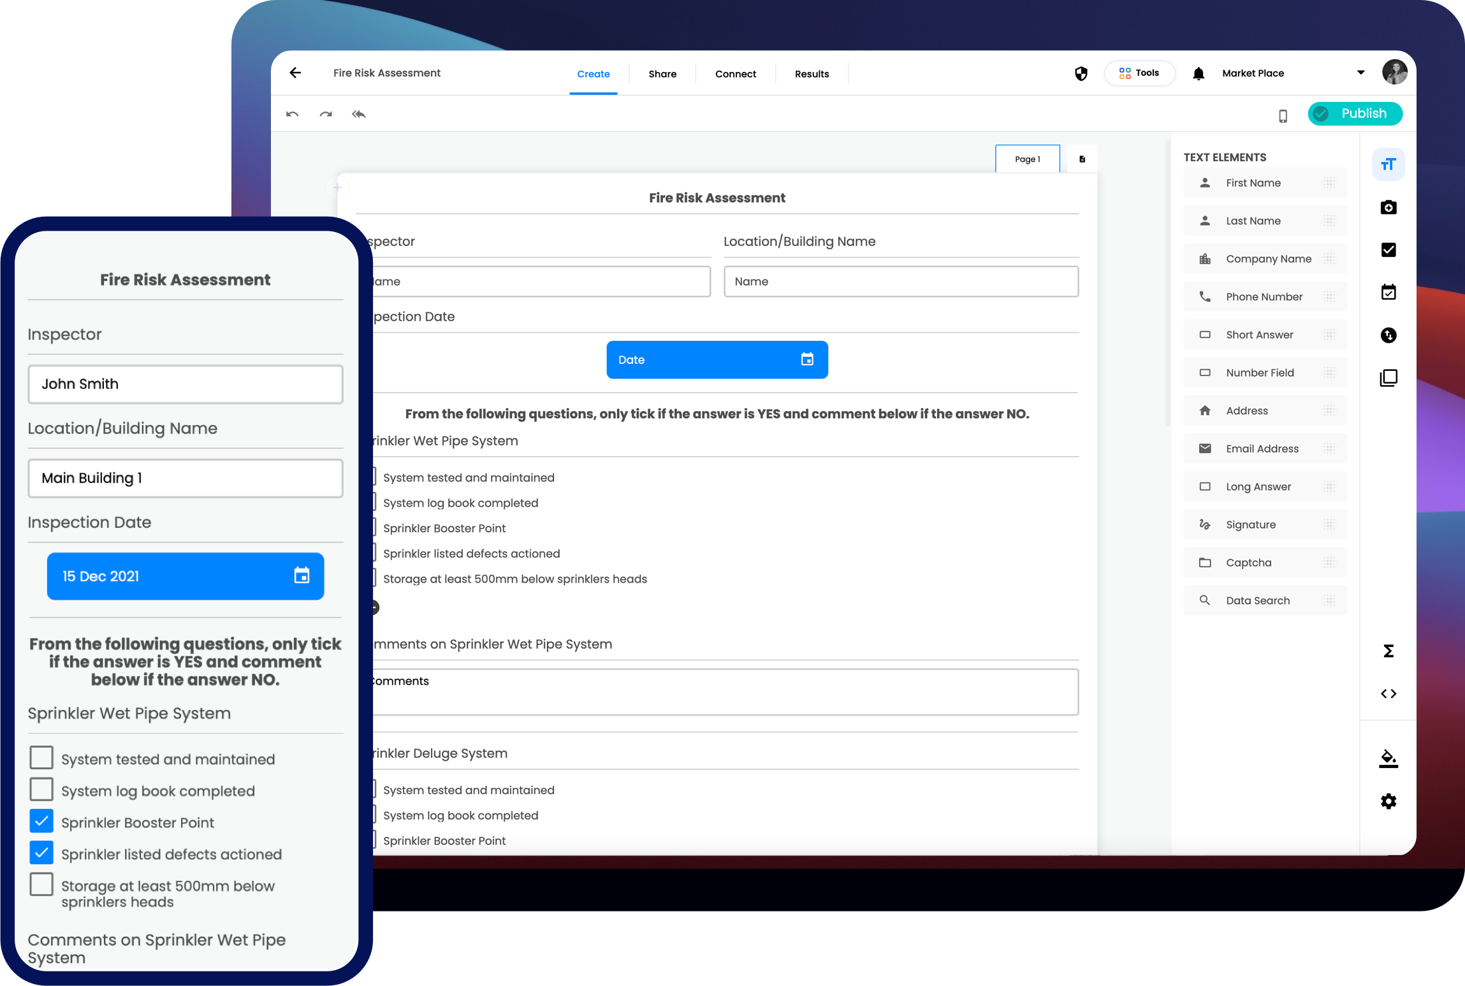Screen dimensions: 1465x986
Task: Go back using the left arrow icon
Action: 295,73
